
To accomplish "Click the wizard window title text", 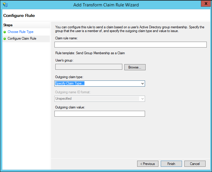I will tap(106, 5).
